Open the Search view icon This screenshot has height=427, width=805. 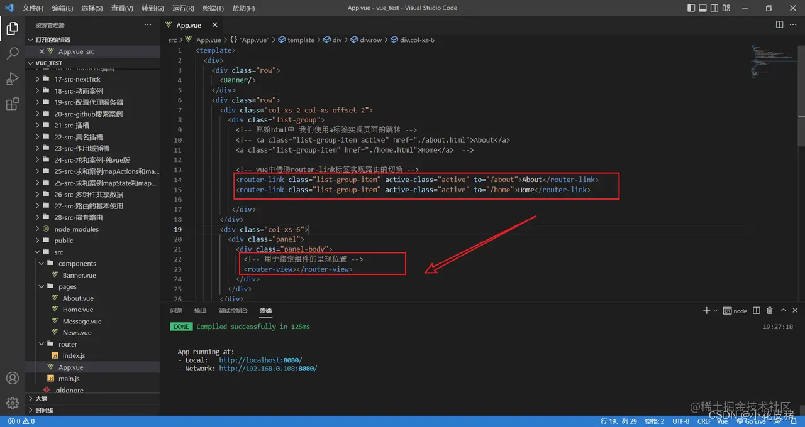click(12, 53)
